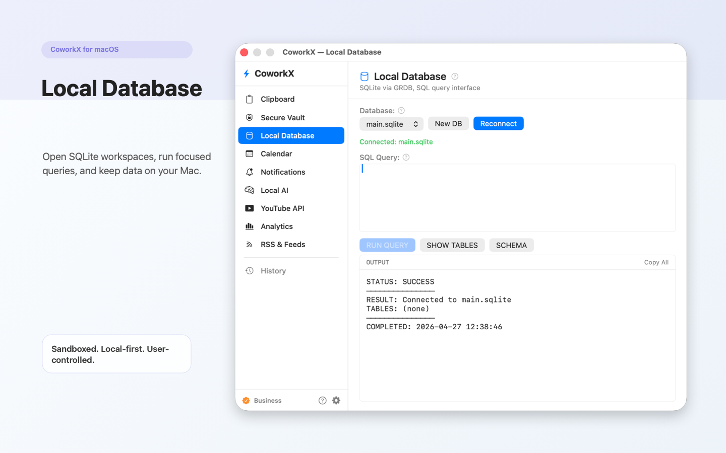Click the YouTube API play icon

[x=250, y=208]
